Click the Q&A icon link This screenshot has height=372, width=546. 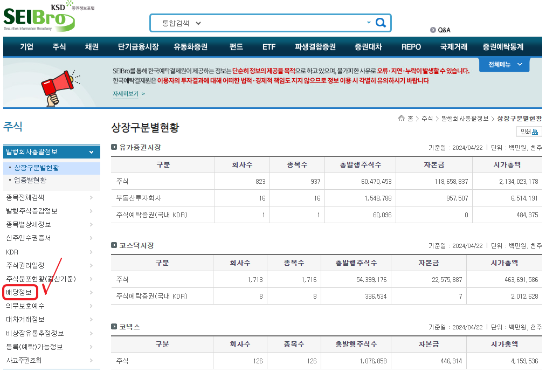click(x=440, y=30)
